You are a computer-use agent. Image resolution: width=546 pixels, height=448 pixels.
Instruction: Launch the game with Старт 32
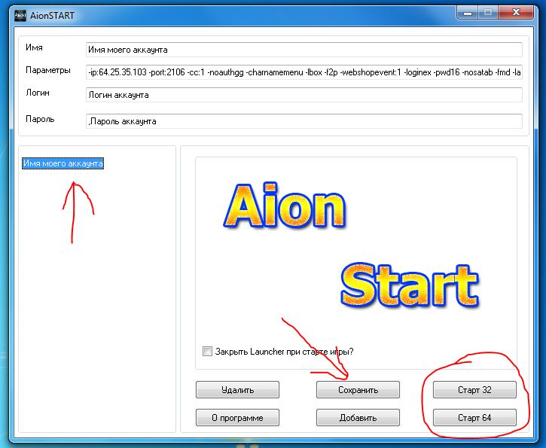[474, 389]
